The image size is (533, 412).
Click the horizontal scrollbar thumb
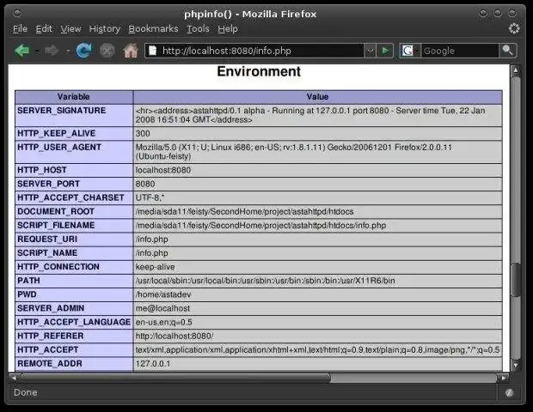coord(175,378)
